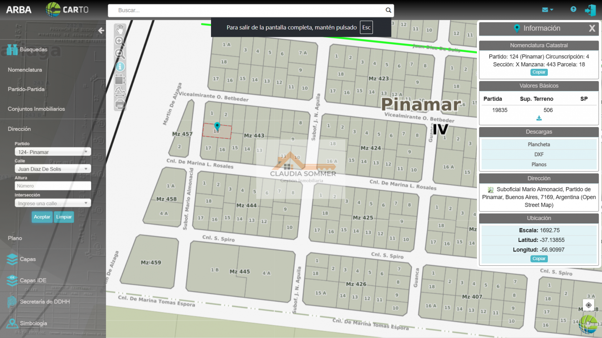
Task: Close the Información panel
Action: [x=592, y=28]
